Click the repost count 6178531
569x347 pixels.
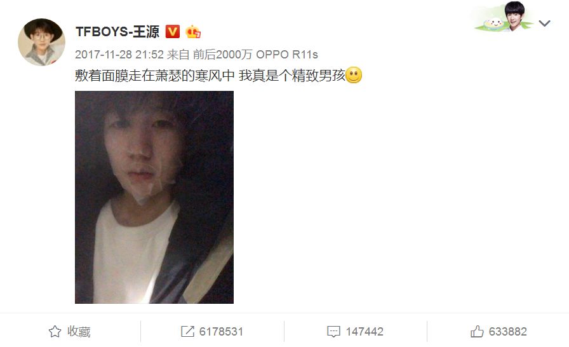[x=221, y=331]
